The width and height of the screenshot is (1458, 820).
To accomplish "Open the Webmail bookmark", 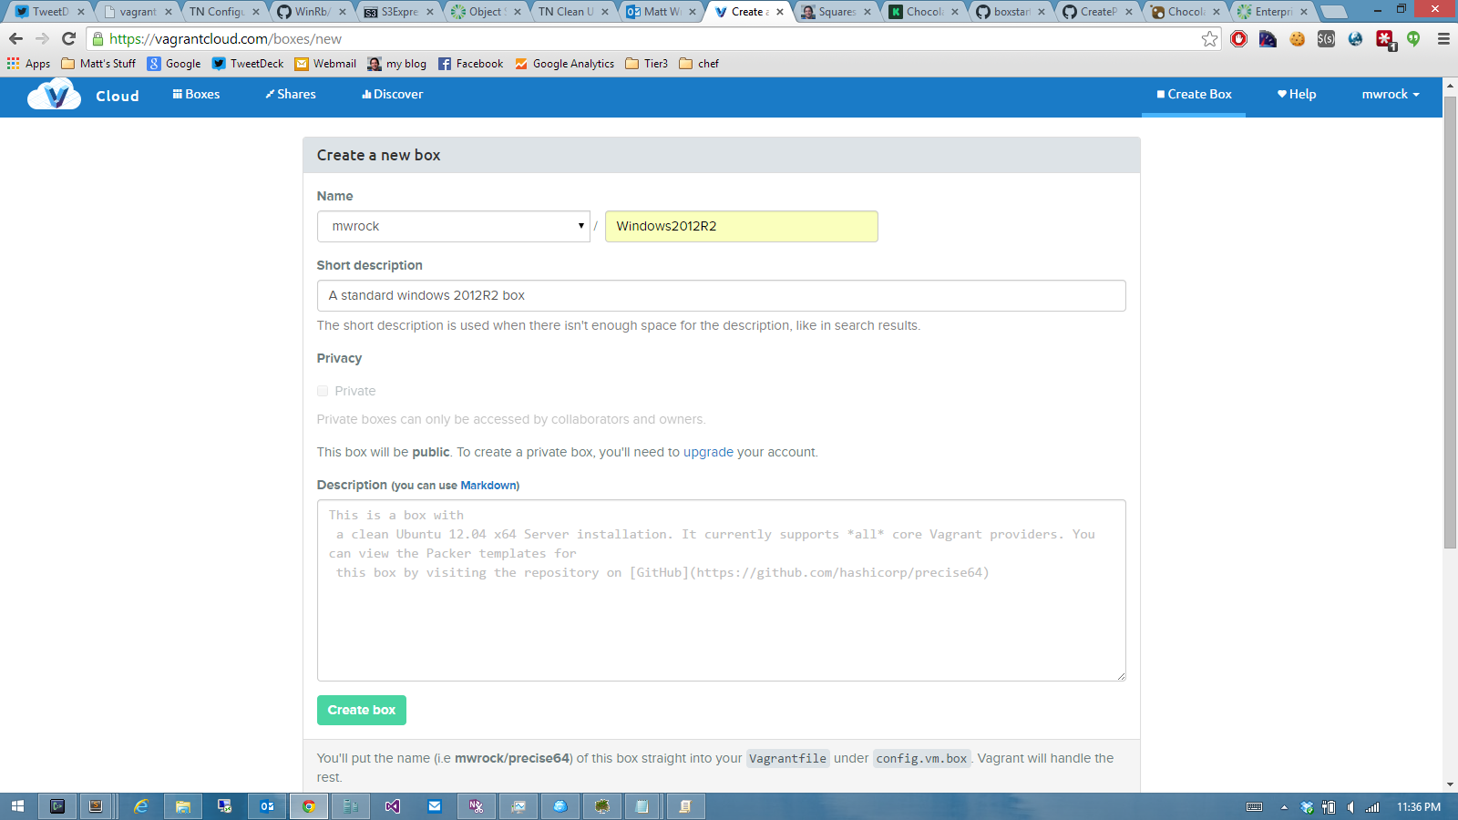I will 325,64.
